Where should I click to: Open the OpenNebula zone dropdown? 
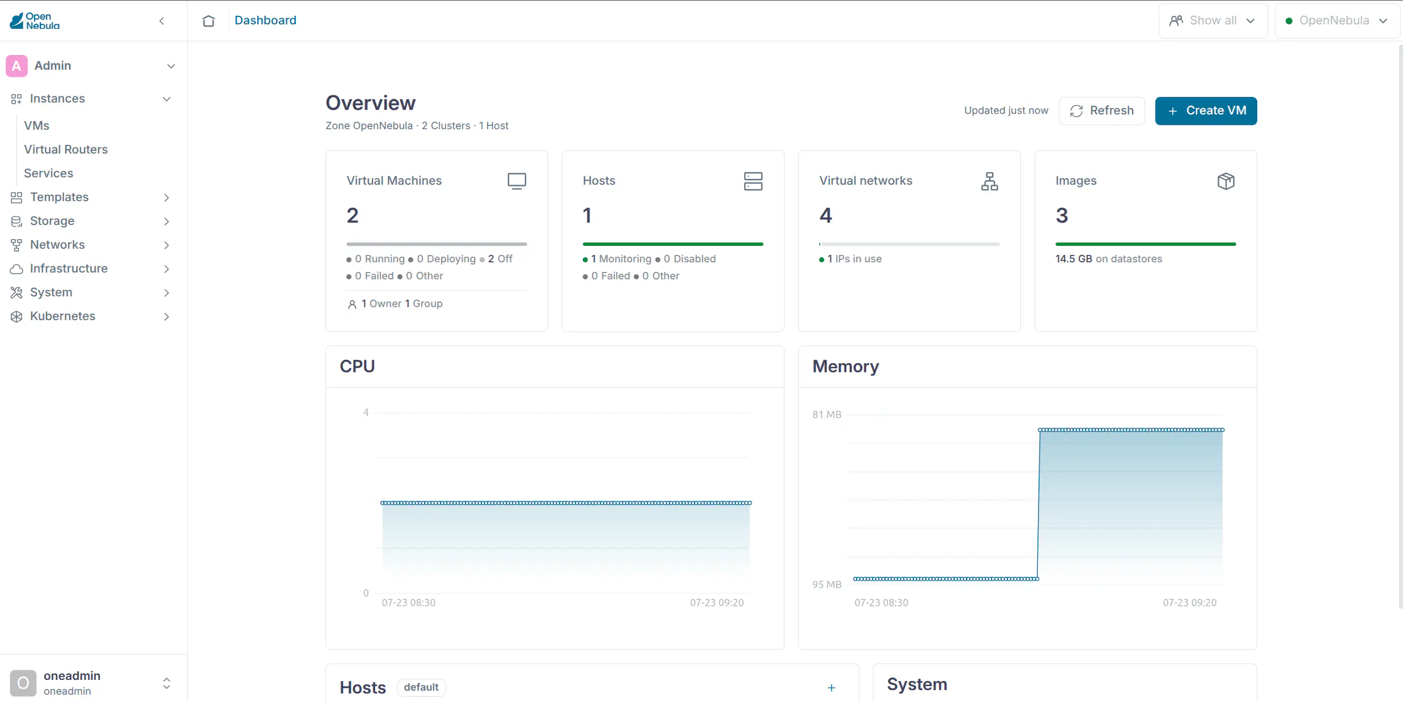pyautogui.click(x=1337, y=21)
